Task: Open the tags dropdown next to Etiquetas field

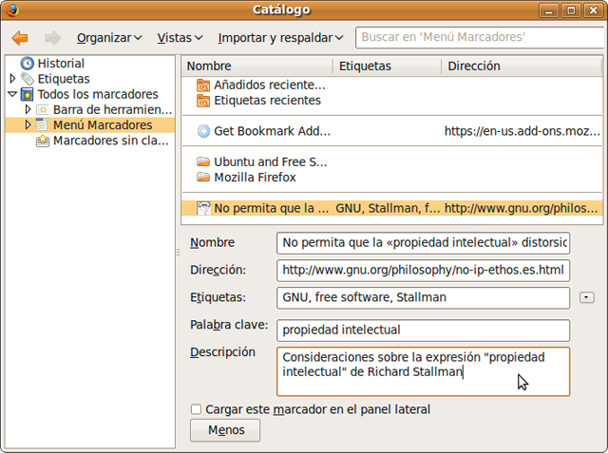Action: (586, 297)
